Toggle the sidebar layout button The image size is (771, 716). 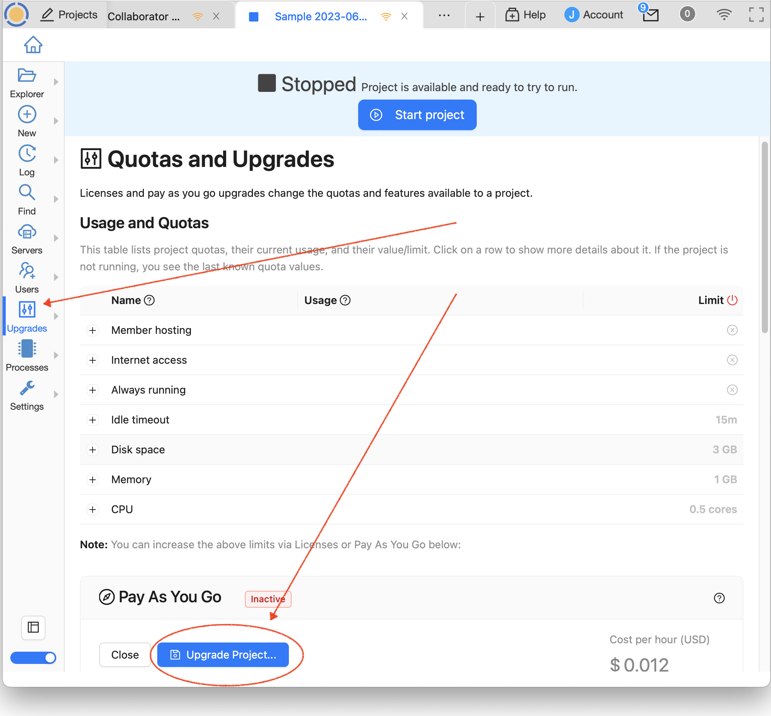[x=33, y=627]
